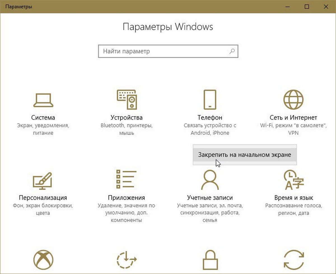Viewport: 336px width, 274px height.
Task: Open the Система laptop icon
Action: pos(43,100)
